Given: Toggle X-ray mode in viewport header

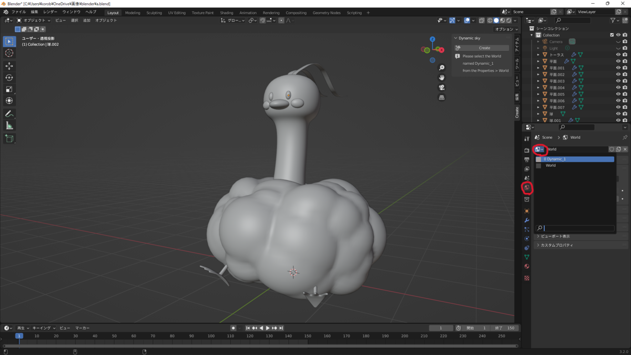Looking at the screenshot, I should (481, 21).
